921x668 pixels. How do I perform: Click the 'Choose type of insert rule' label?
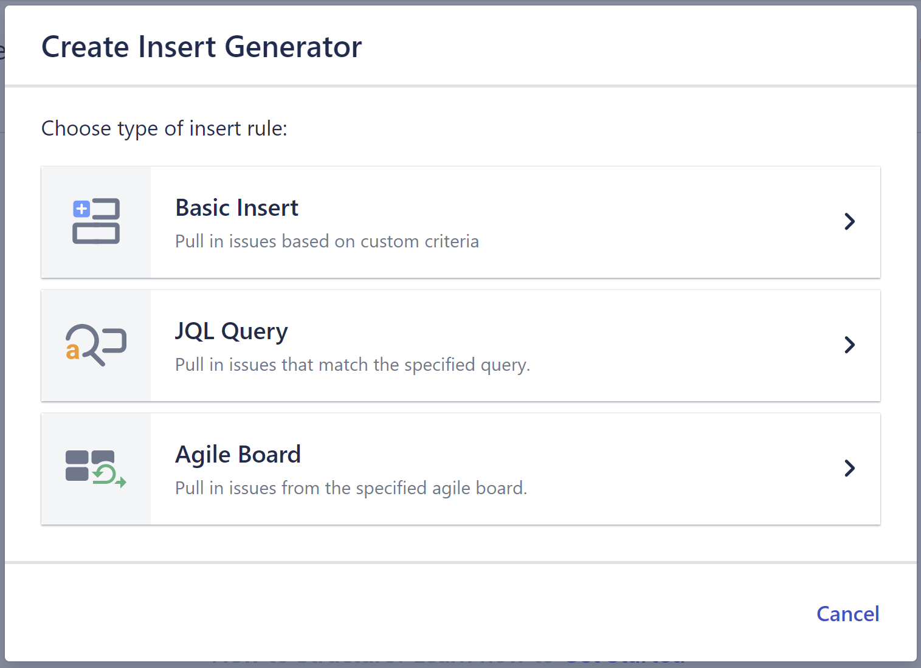(164, 128)
